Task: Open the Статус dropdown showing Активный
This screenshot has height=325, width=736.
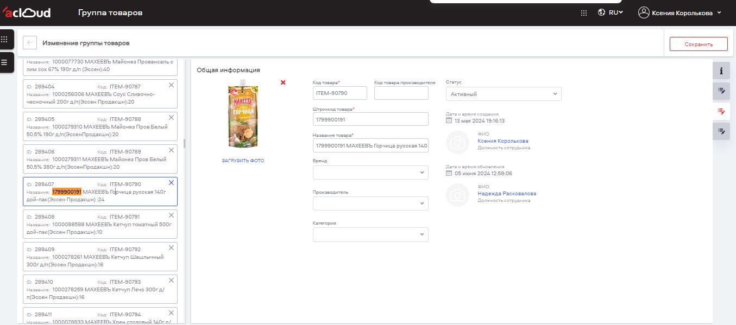Action: click(x=504, y=94)
